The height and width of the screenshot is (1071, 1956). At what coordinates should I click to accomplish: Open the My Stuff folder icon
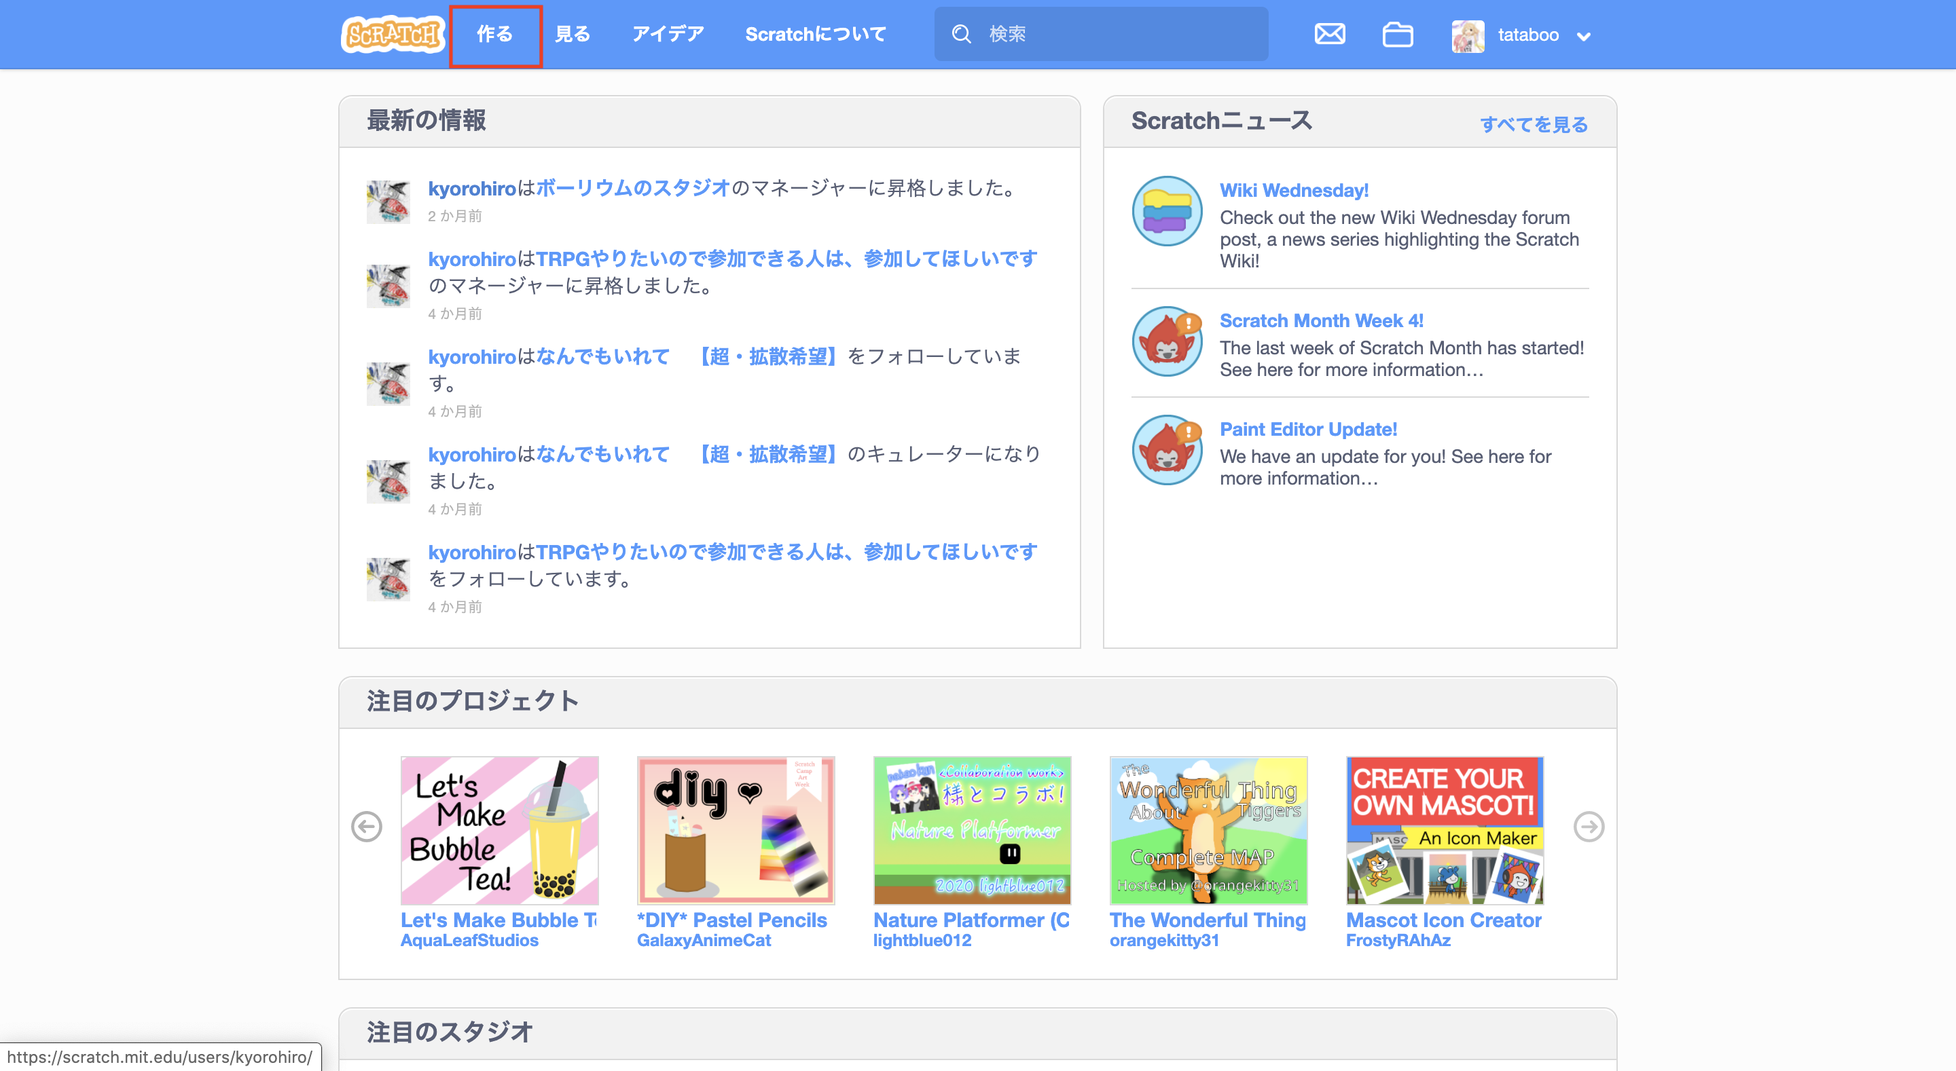1397,34
